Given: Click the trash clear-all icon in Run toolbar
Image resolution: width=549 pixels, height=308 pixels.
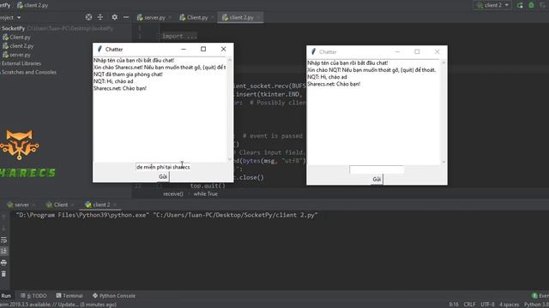Looking at the screenshot, I should pos(3,274).
